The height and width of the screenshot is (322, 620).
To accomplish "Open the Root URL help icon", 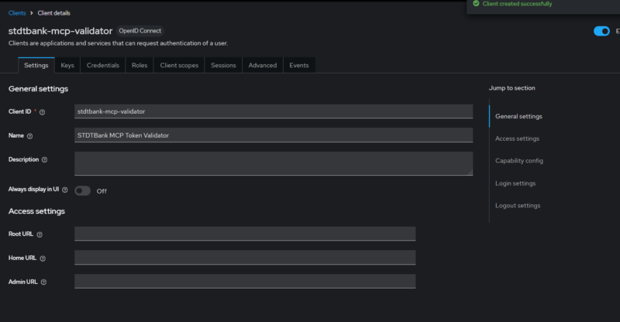I will pyautogui.click(x=40, y=235).
